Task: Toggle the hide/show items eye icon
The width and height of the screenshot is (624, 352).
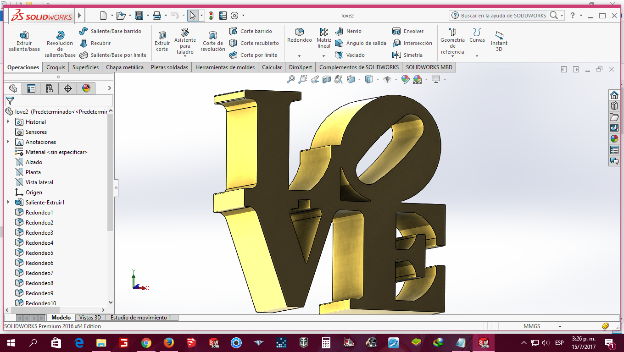Action: (387, 79)
